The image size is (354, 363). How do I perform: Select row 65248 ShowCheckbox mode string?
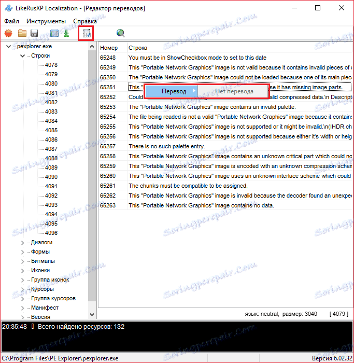[x=225, y=58]
